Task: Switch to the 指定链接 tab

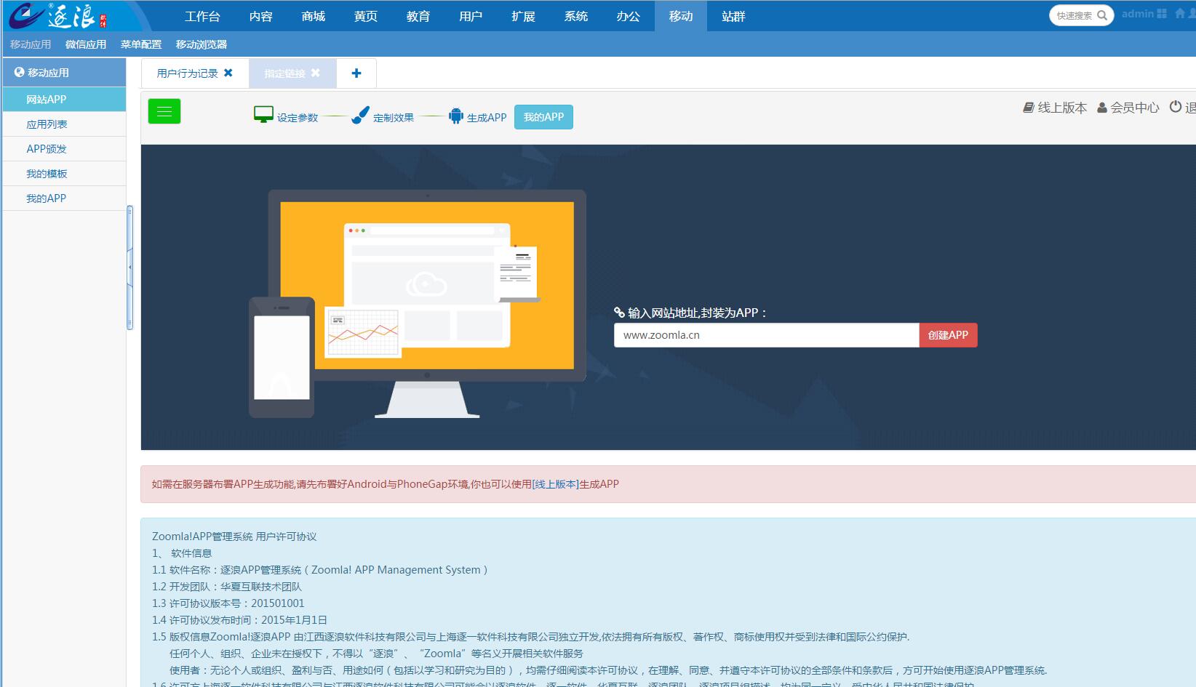Action: click(284, 73)
